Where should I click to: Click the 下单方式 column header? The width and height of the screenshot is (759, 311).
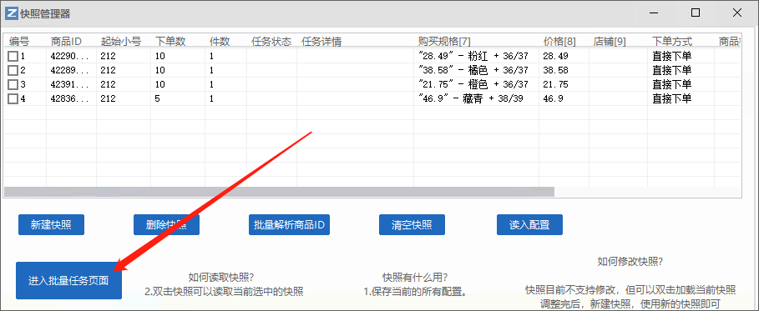(672, 42)
